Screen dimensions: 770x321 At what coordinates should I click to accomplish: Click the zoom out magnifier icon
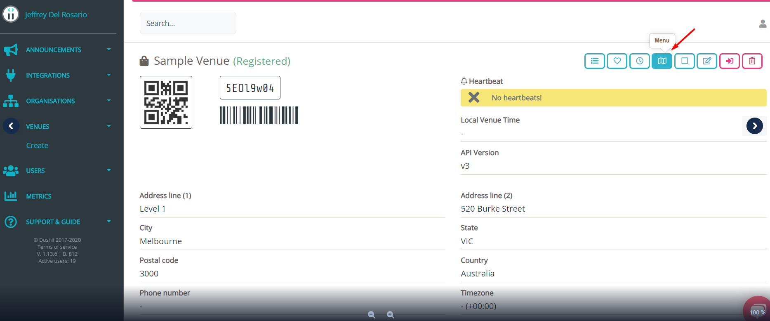point(372,315)
